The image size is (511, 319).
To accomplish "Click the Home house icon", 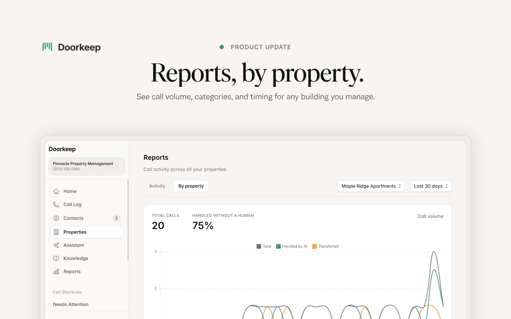I will point(56,191).
